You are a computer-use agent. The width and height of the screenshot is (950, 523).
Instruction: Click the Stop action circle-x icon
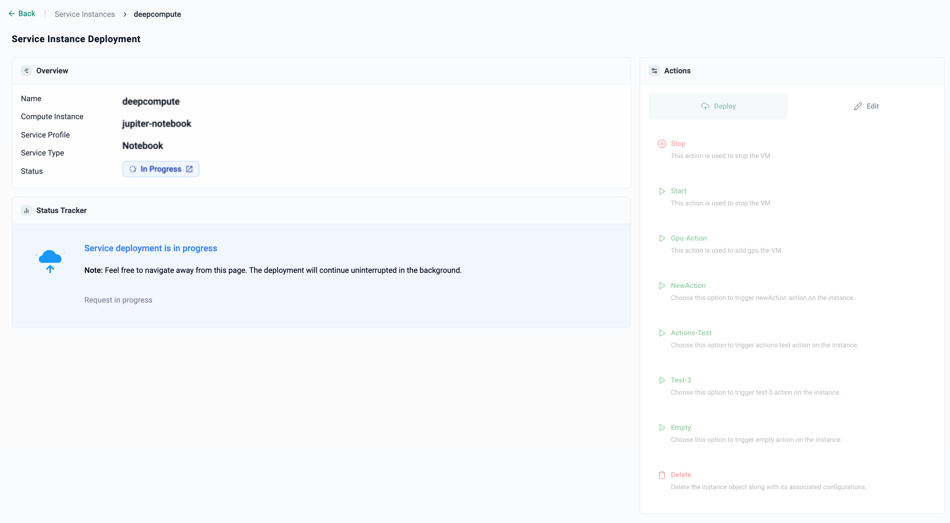662,143
